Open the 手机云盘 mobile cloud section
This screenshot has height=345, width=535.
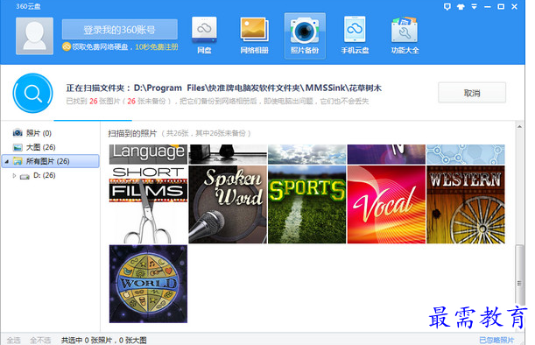pos(355,36)
